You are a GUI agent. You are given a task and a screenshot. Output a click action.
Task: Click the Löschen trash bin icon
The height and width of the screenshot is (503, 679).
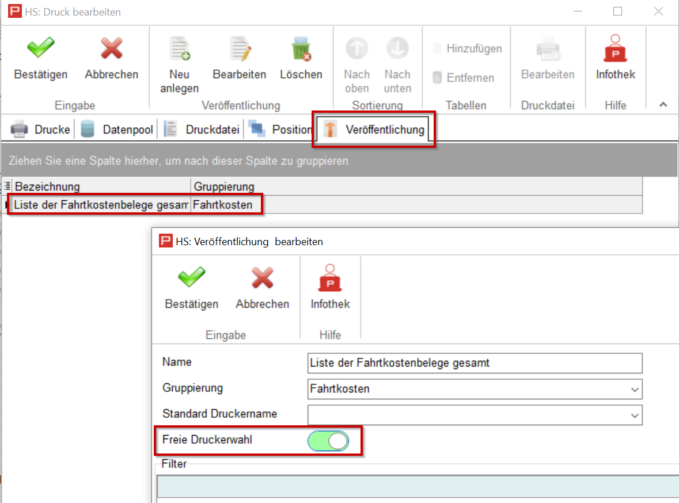pyautogui.click(x=301, y=49)
